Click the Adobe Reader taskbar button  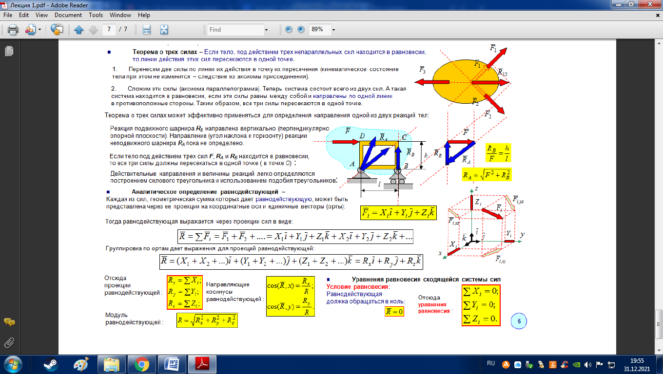pos(202,364)
